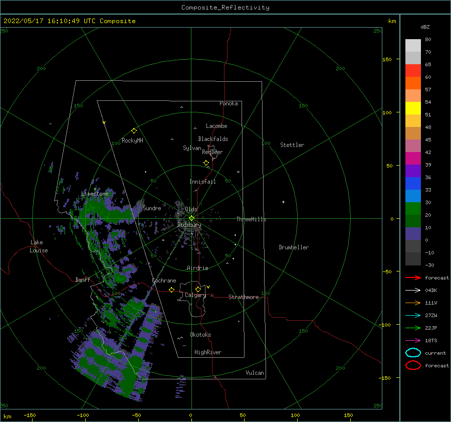
Task: Select the yellow 51–54 dBZ swatch
Action: (x=413, y=108)
